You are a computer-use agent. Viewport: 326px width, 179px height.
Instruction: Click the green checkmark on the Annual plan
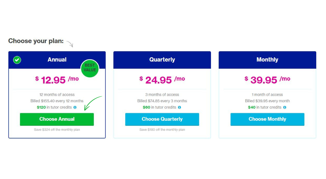pyautogui.click(x=17, y=60)
